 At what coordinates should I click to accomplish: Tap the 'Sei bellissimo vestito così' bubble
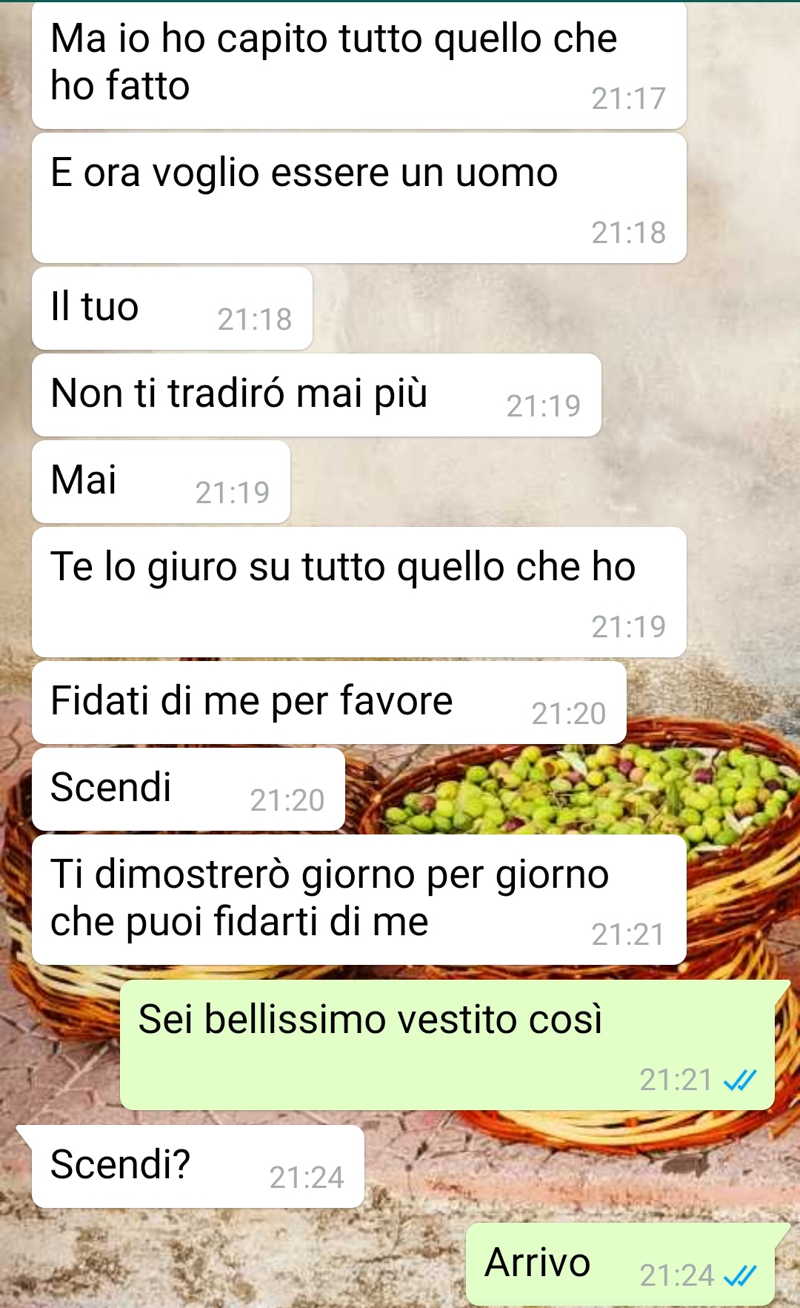pyautogui.click(x=447, y=1045)
